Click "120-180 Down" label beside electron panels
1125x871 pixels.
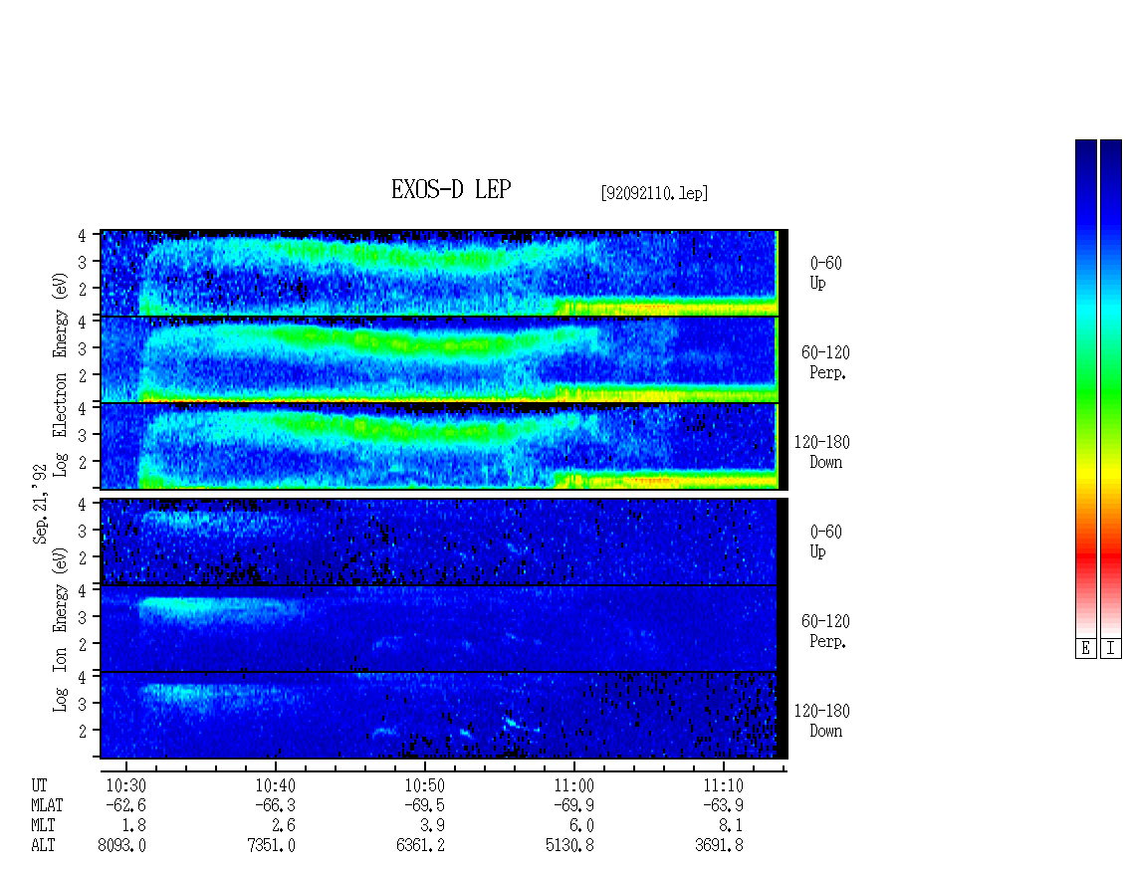click(822, 452)
